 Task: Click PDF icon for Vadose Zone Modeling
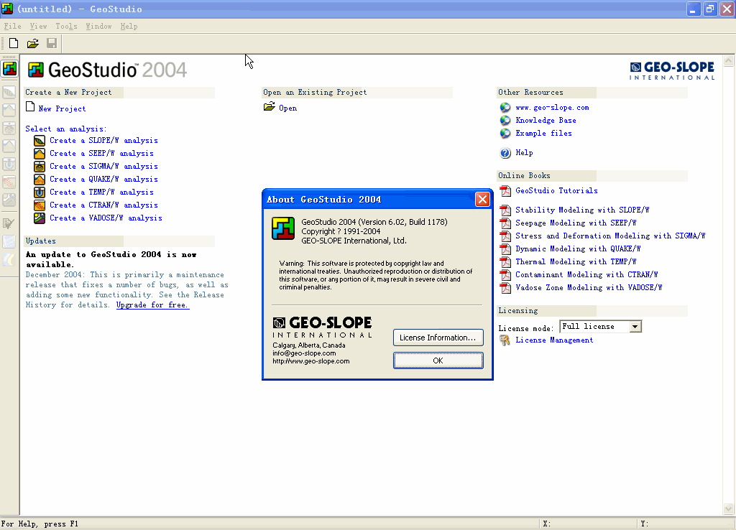pos(505,288)
